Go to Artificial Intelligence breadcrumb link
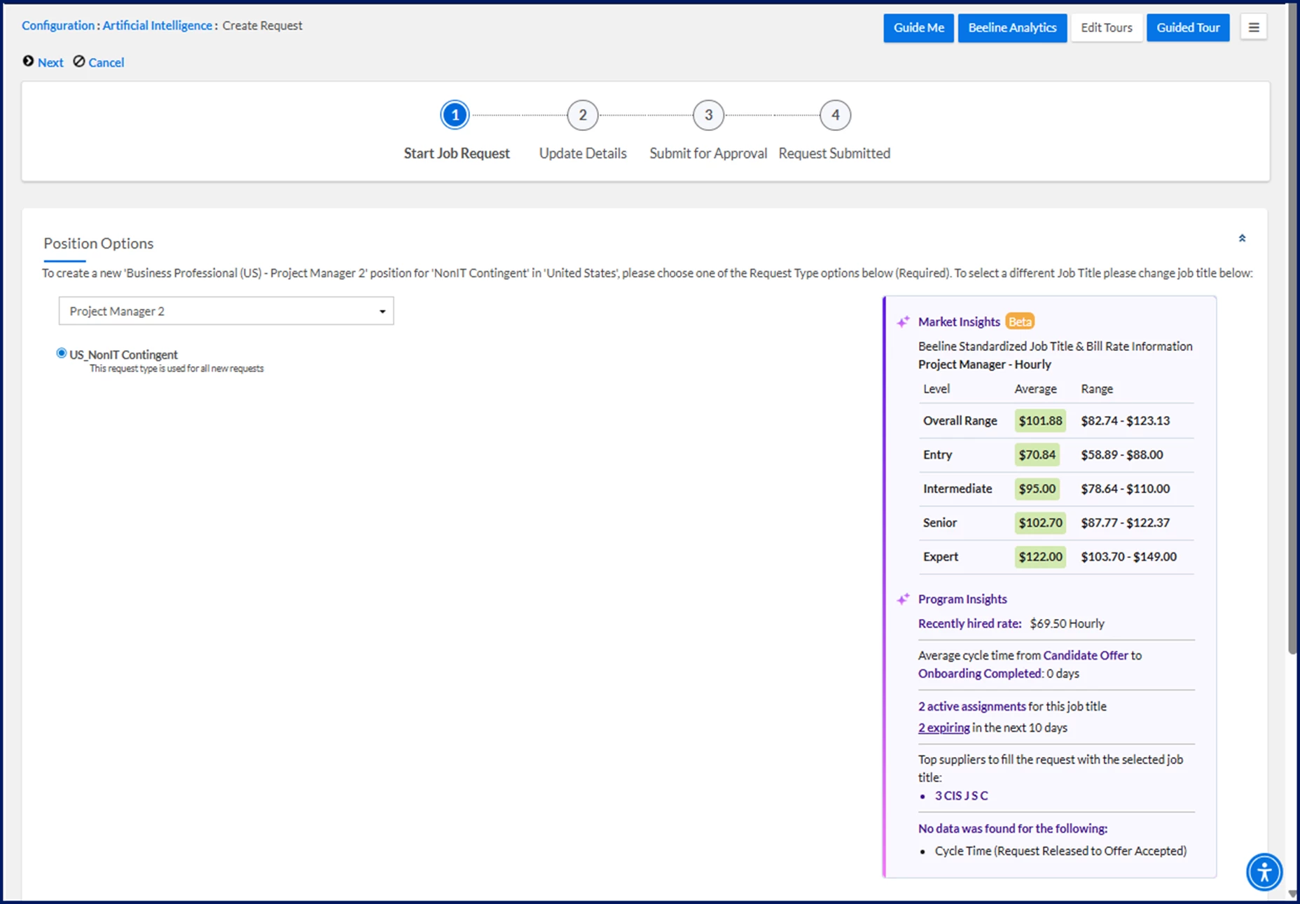This screenshot has height=904, width=1300. (x=157, y=25)
